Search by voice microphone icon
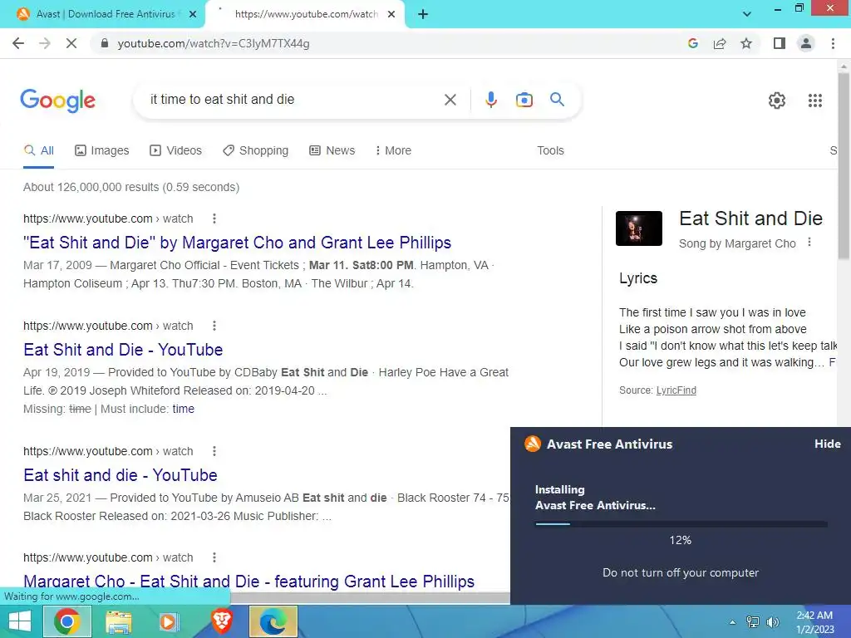The width and height of the screenshot is (851, 638). coord(490,100)
